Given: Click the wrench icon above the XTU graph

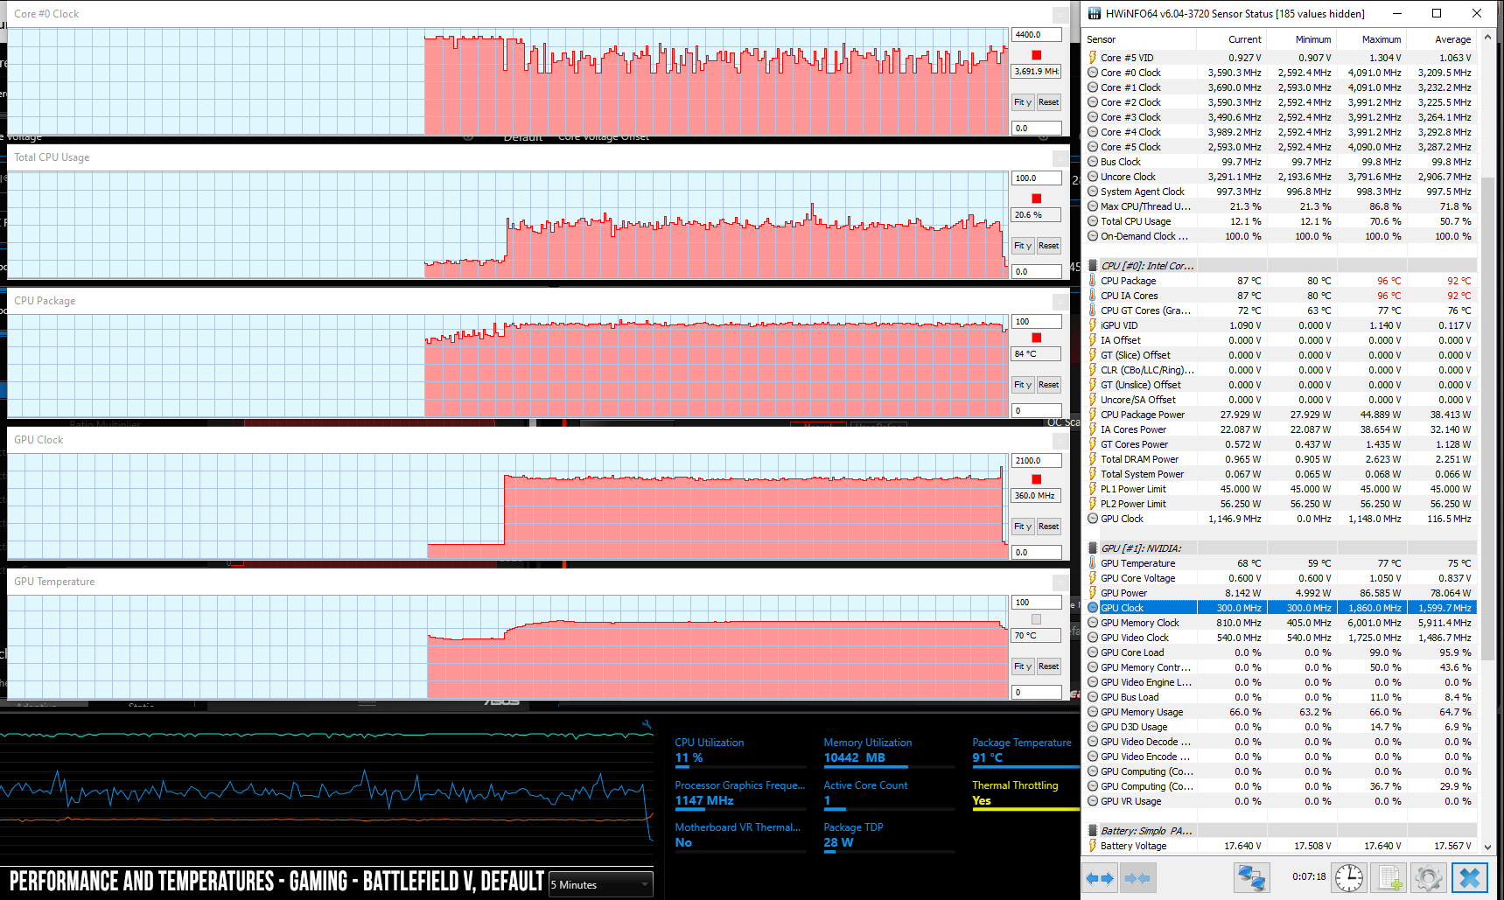Looking at the screenshot, I should [x=647, y=724].
